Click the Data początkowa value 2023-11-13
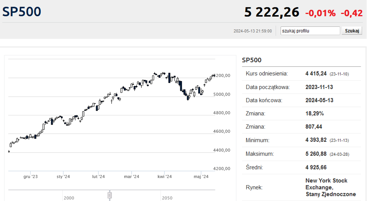 319,87
